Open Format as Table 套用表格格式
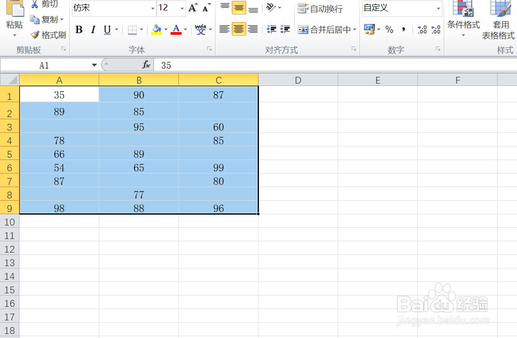 click(x=498, y=20)
